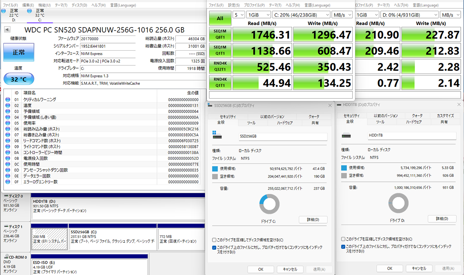This screenshot has height=275, width=464.
Task: Enable drive compression checkbox in C: properties
Action: tap(214, 240)
